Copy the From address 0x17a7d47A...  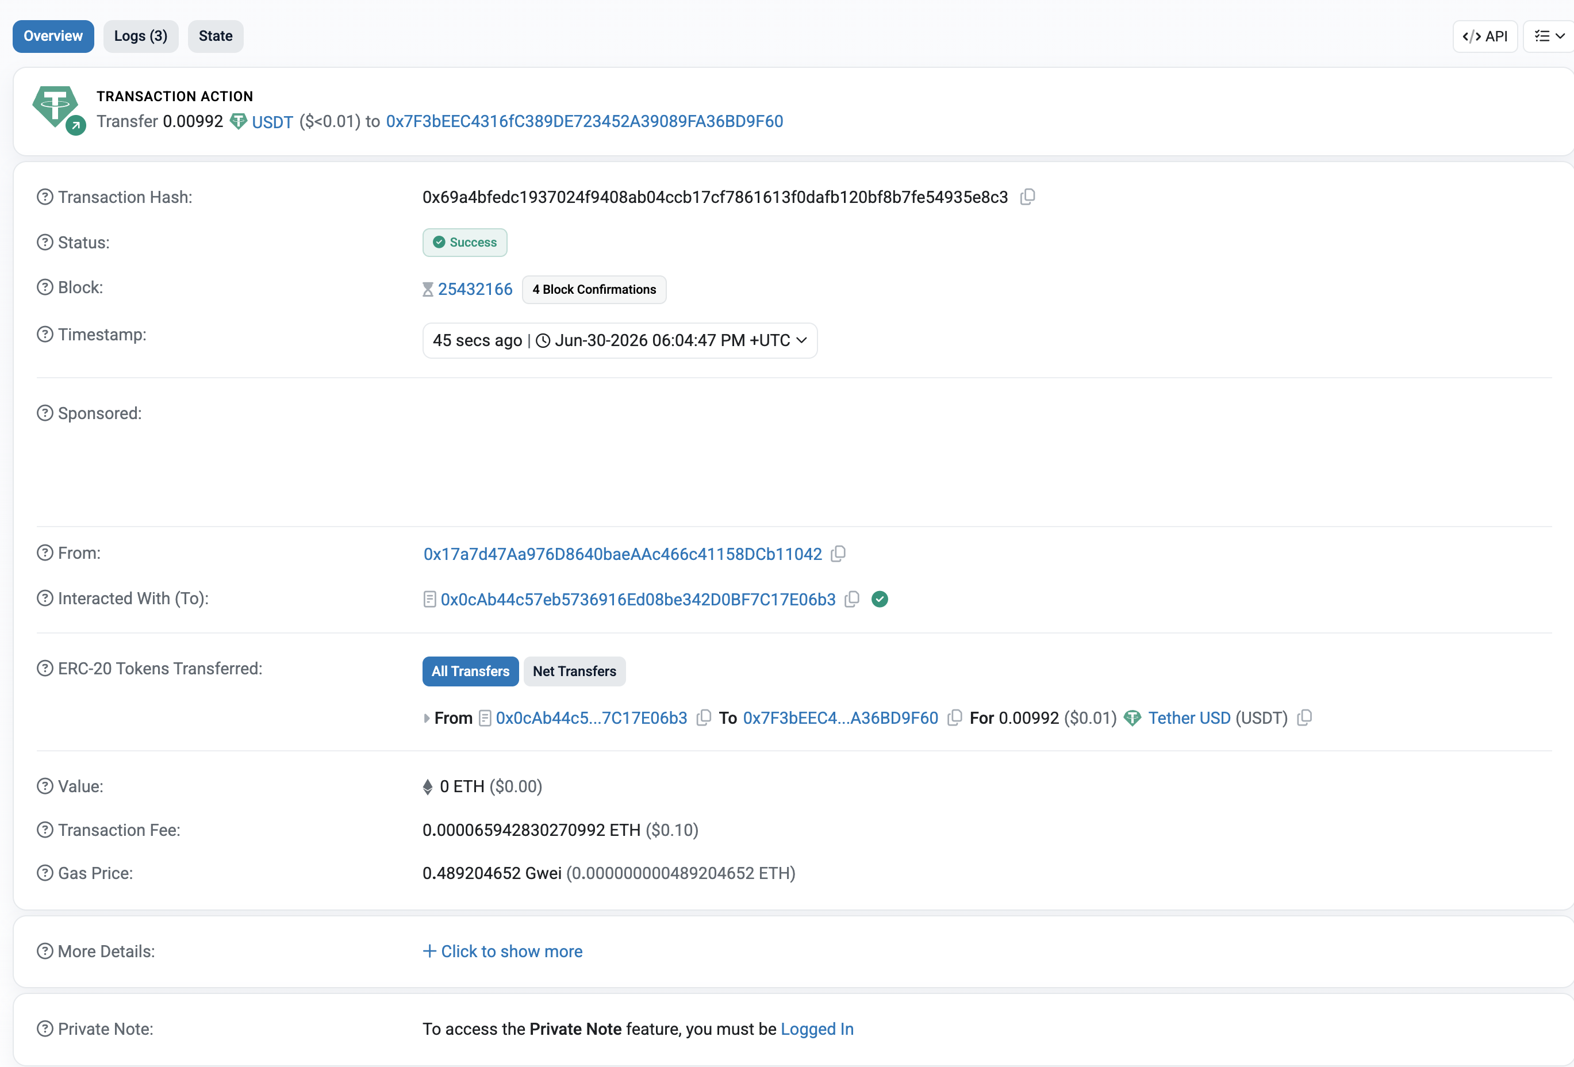click(838, 554)
